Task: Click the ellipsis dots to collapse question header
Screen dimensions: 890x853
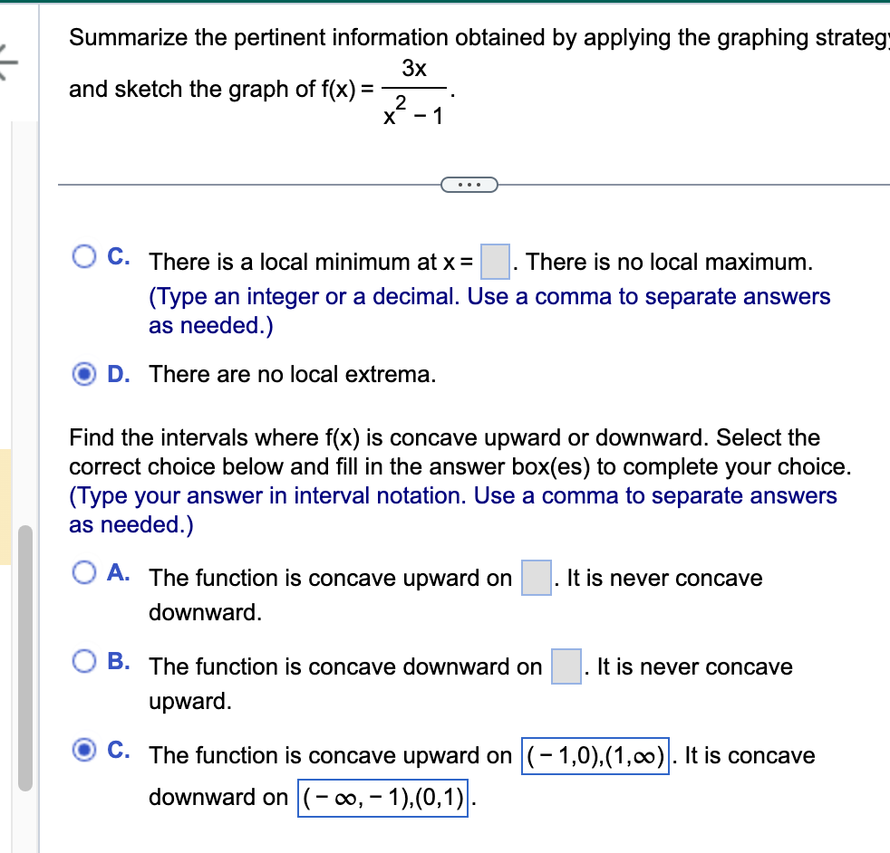Action: pyautogui.click(x=470, y=184)
